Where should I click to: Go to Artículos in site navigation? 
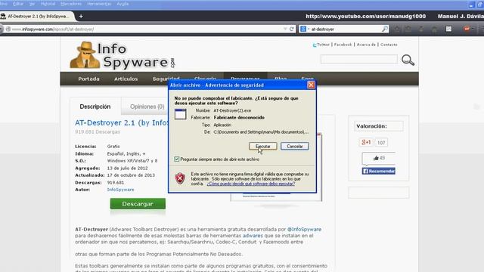point(126,79)
